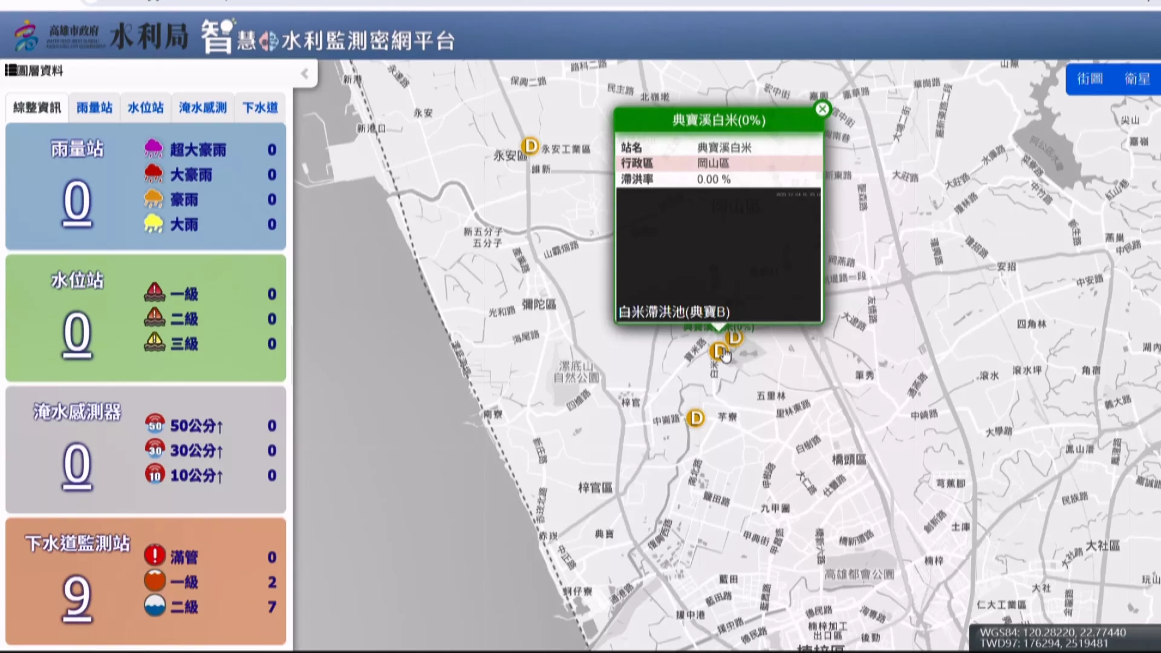Click the red 滿管 sewer alert icon
This screenshot has width=1161, height=653.
(x=155, y=555)
